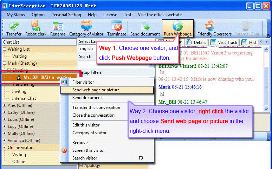Image resolution: width=272 pixels, height=169 pixels.
Task: Choose Screen this visitor
Action: (x=107, y=150)
